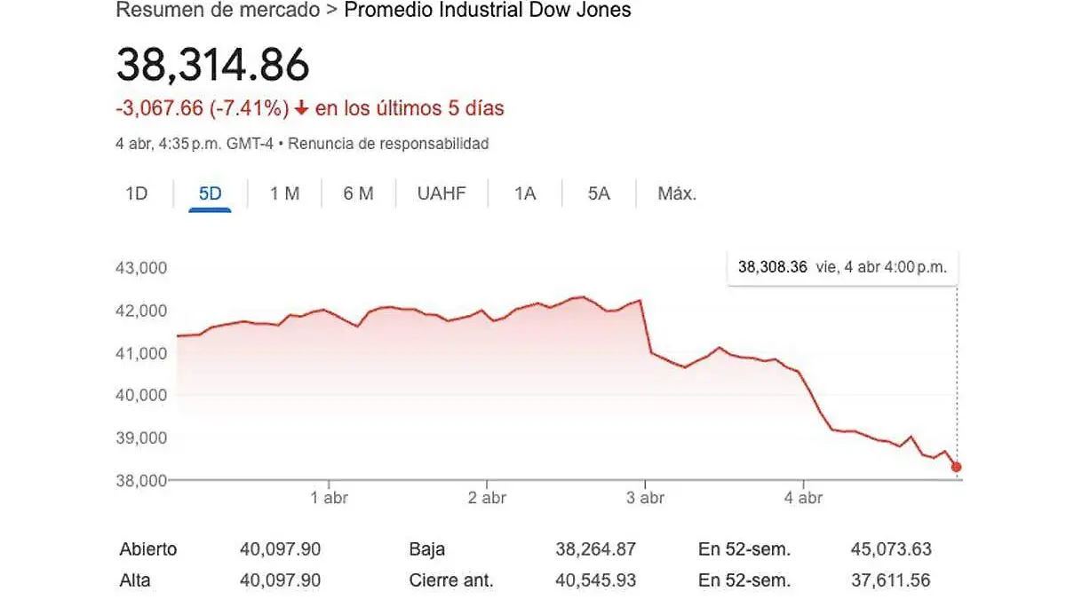Click the red data point on the chart
1066x599 pixels.
click(955, 466)
